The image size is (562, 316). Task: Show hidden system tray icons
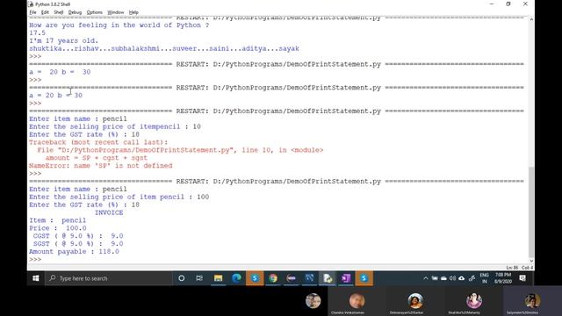[425, 278]
